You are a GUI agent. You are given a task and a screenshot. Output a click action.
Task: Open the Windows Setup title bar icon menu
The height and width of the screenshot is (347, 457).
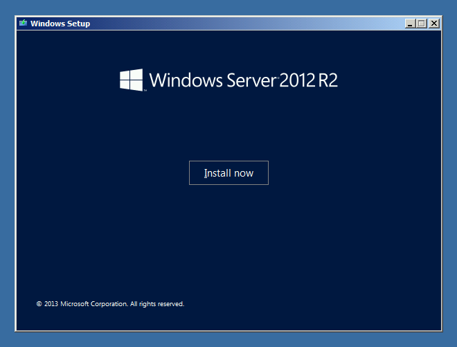click(23, 23)
